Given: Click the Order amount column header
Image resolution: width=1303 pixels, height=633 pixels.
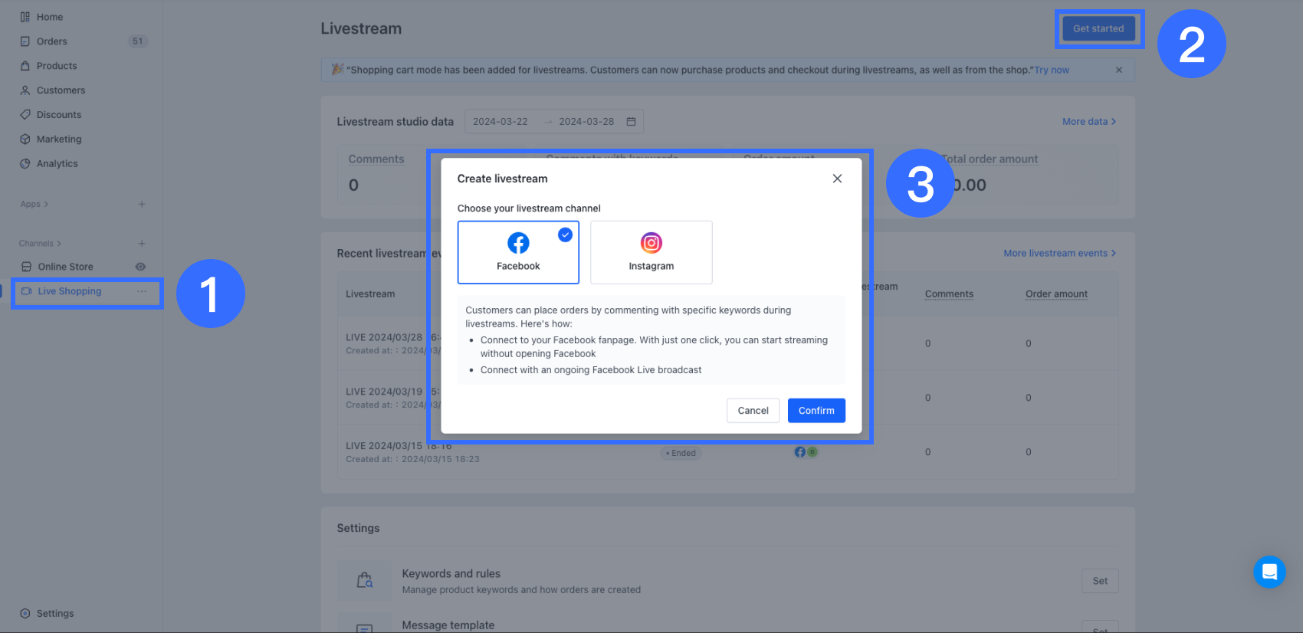Looking at the screenshot, I should click(1056, 294).
